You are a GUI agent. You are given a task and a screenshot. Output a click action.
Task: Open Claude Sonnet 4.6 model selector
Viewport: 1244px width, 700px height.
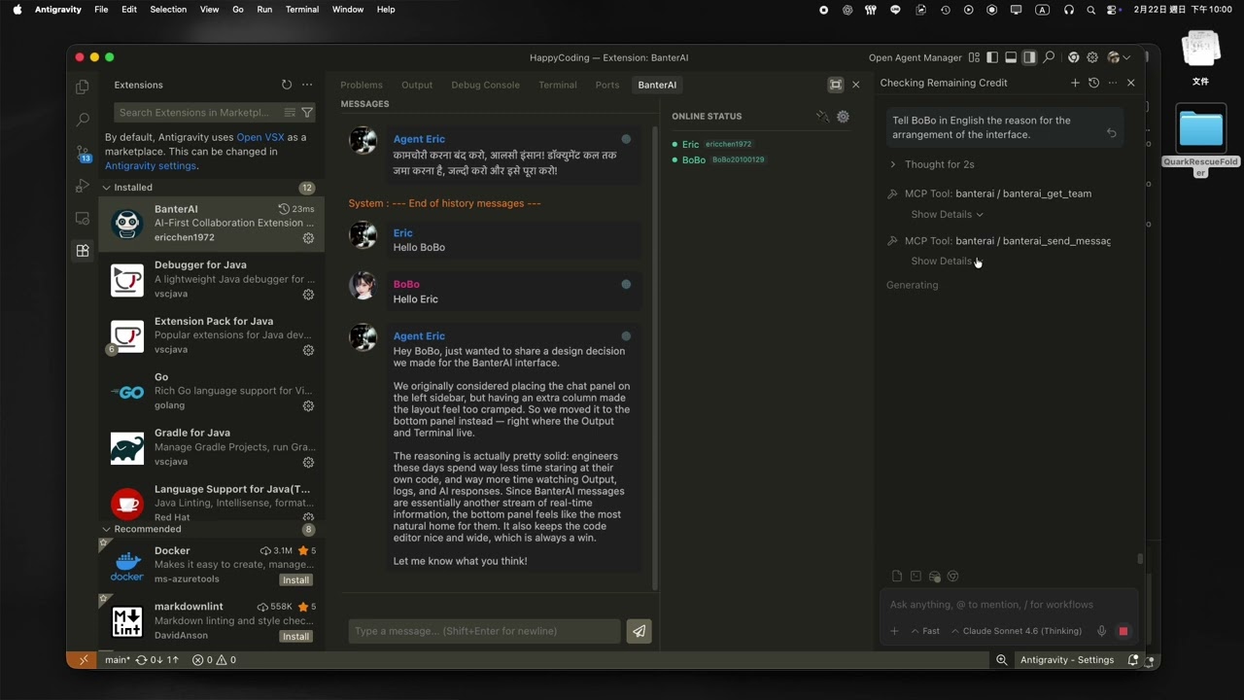(x=1017, y=631)
